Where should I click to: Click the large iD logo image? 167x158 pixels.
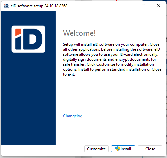28,39
